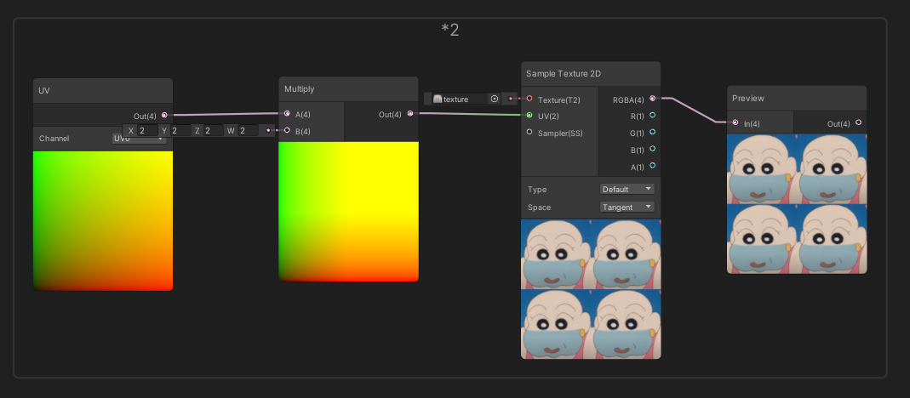This screenshot has width=910, height=398.
Task: Click the W value field of Multiply B
Action: coord(249,130)
